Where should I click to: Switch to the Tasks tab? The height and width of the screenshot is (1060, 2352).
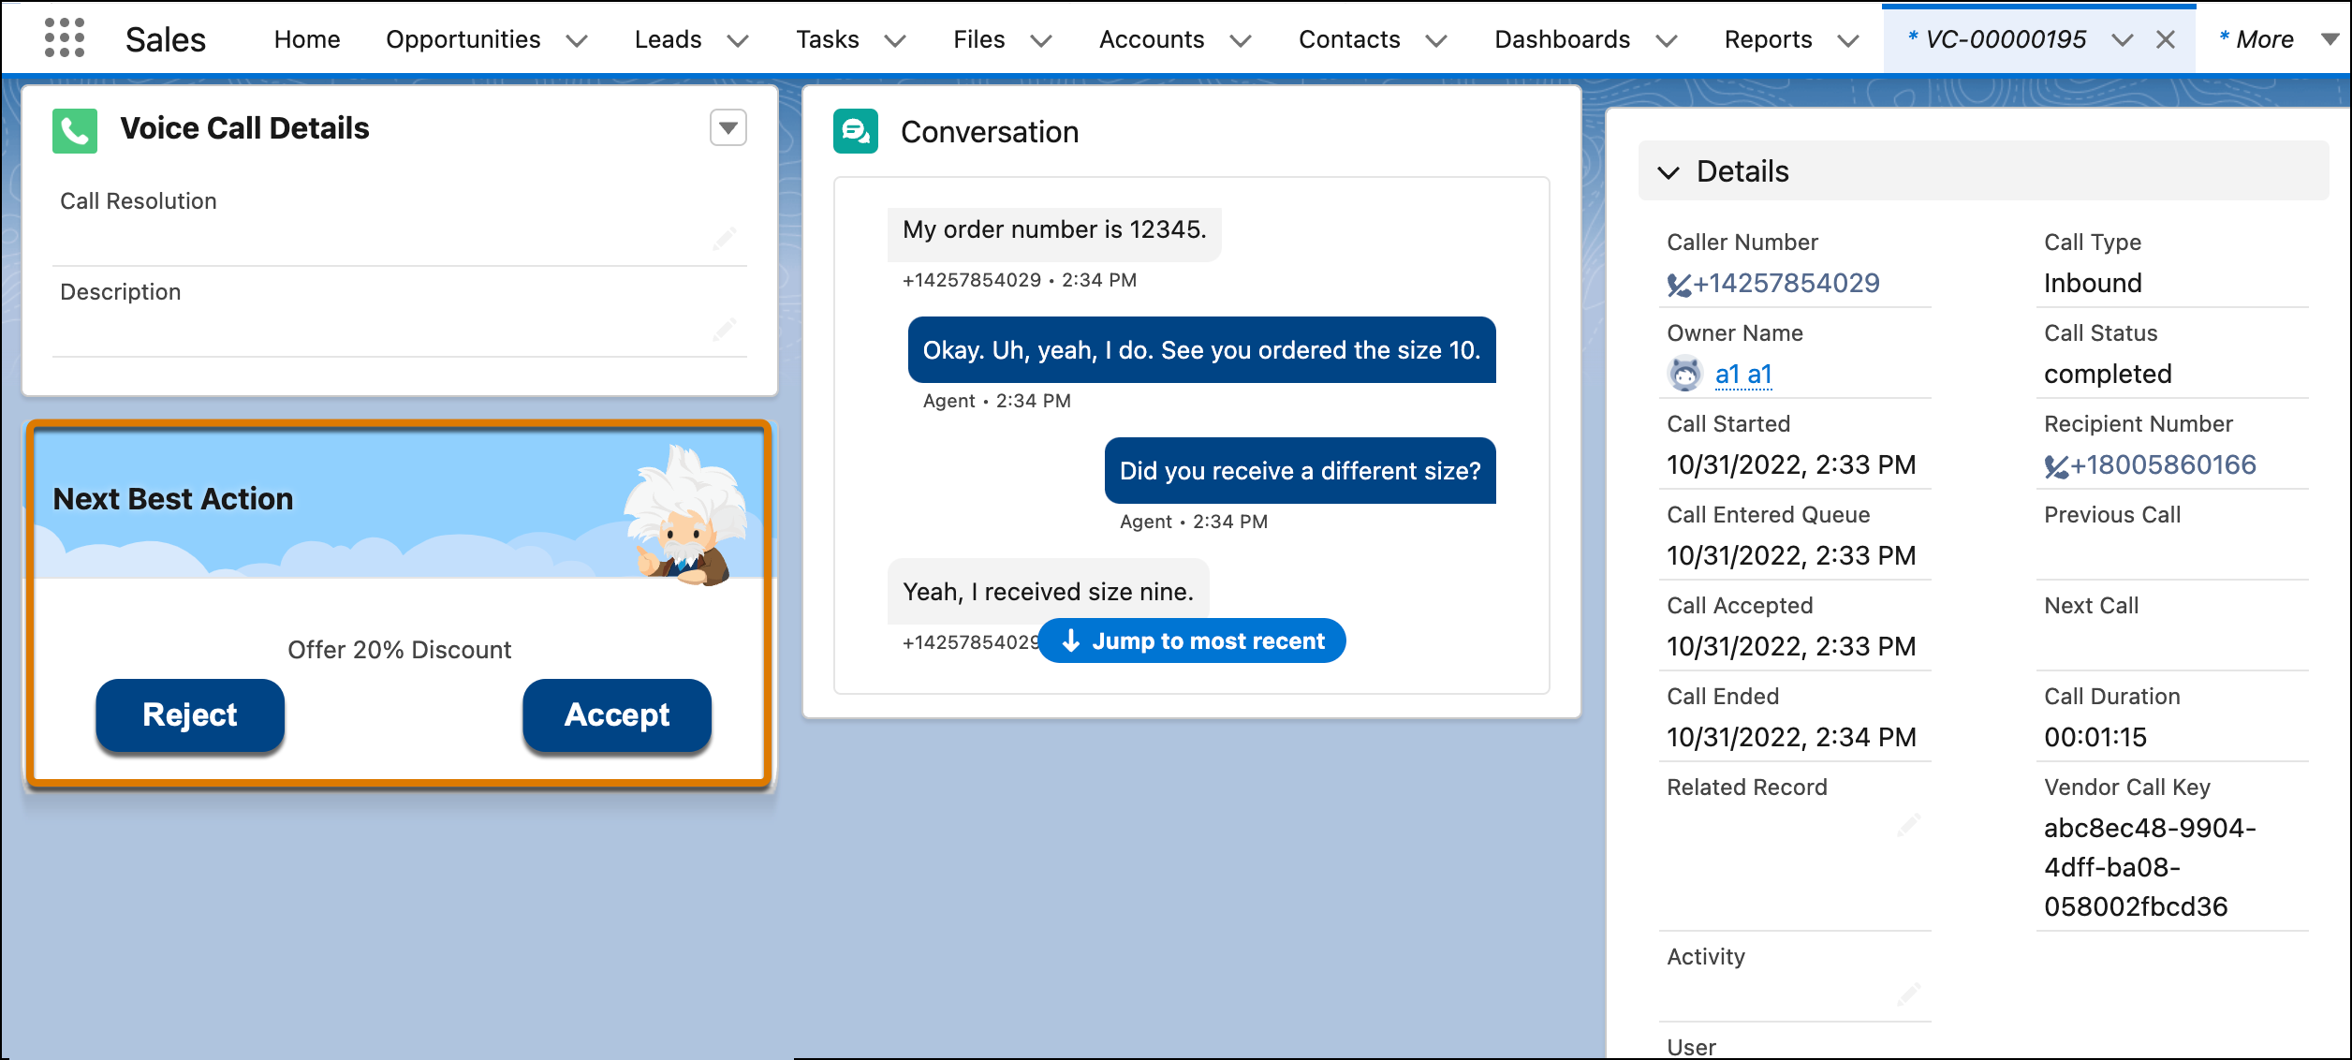828,39
